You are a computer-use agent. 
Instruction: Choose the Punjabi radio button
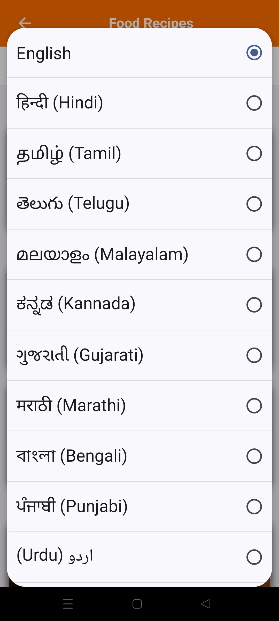coord(254,506)
